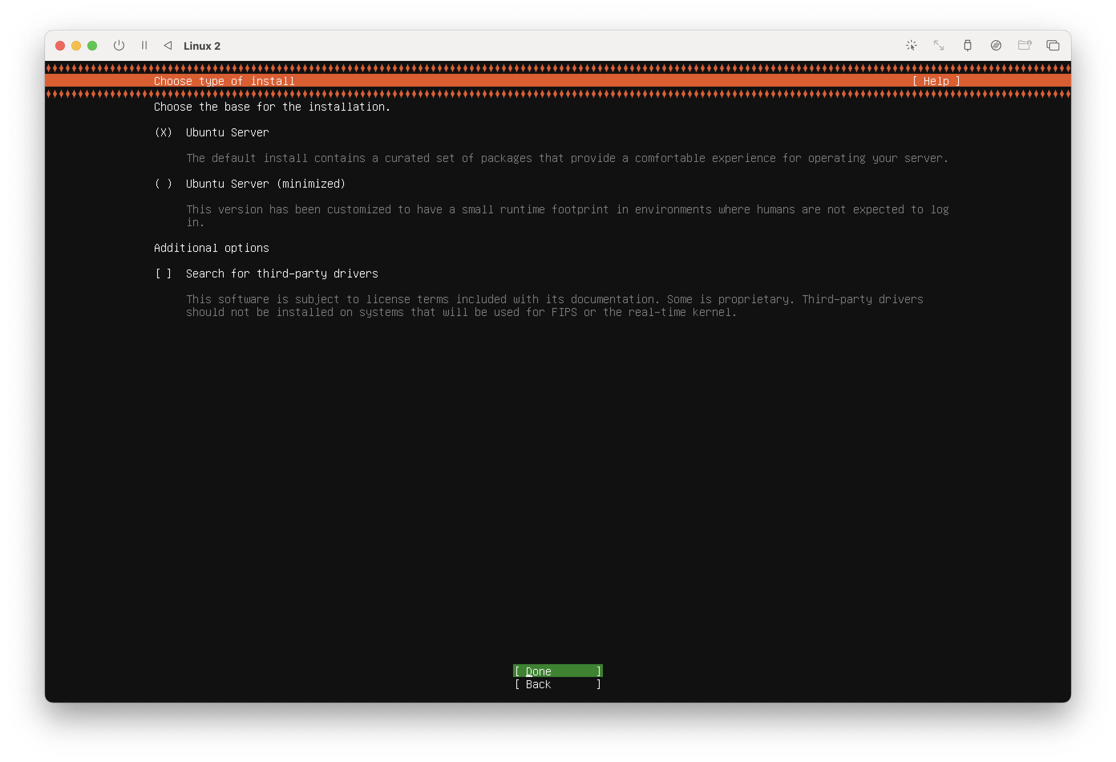
Task: Click the green fullscreen window button
Action: 92,46
